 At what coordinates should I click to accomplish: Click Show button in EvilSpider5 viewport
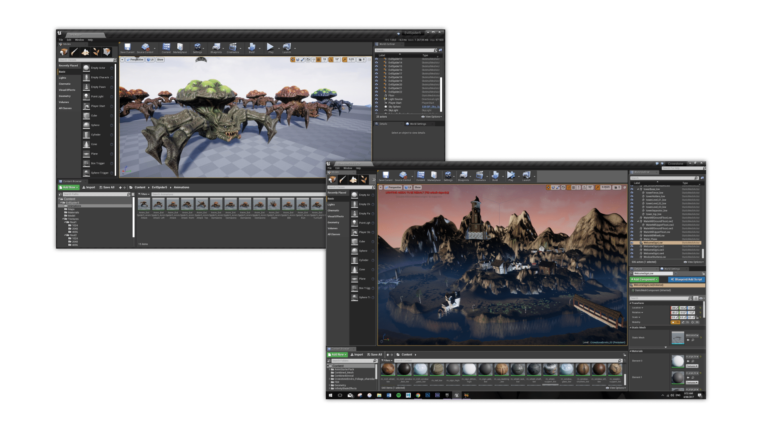pyautogui.click(x=160, y=60)
